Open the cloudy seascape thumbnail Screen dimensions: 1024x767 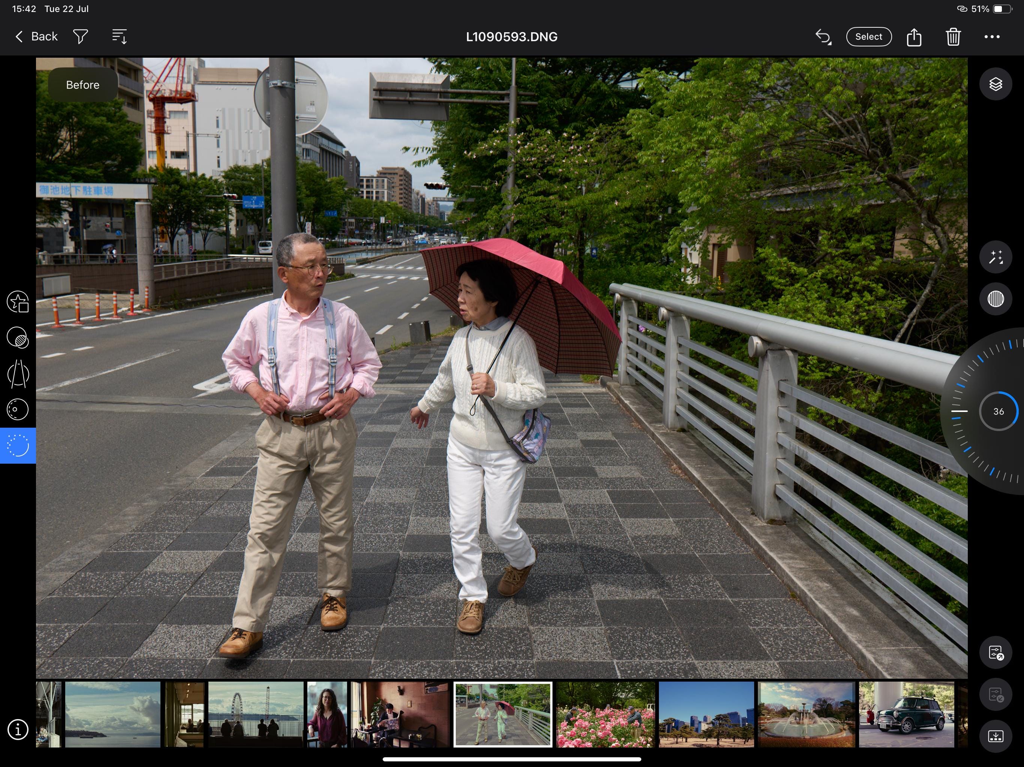coord(112,714)
